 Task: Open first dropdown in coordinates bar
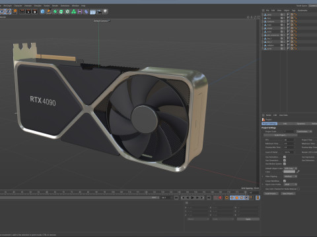click(198, 219)
